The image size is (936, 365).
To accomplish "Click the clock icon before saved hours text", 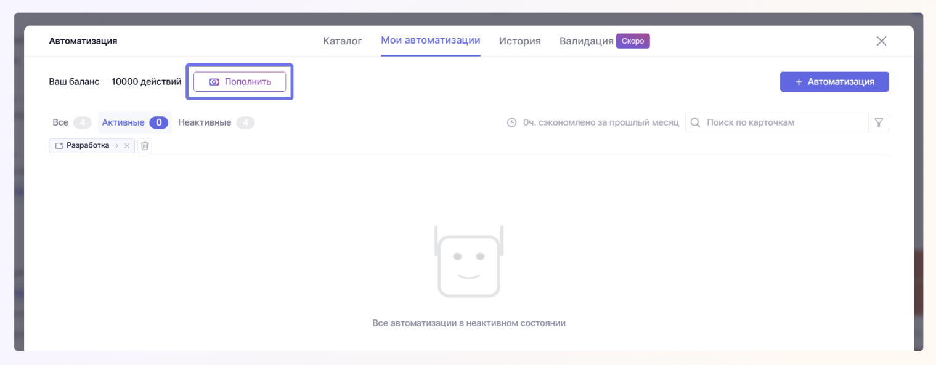I will pos(511,122).
